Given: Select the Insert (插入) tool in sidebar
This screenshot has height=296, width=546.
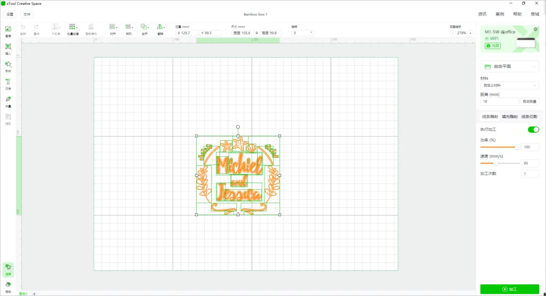Looking at the screenshot, I should point(8,49).
